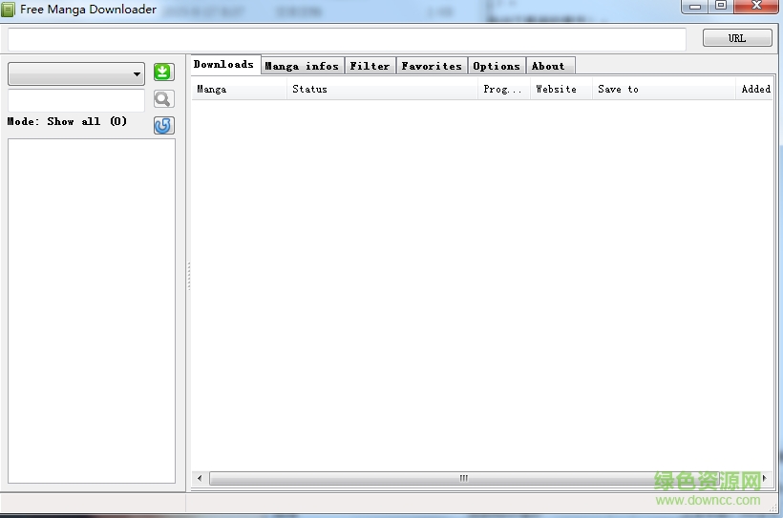
Task: Click the Save to column header
Action: pyautogui.click(x=664, y=90)
